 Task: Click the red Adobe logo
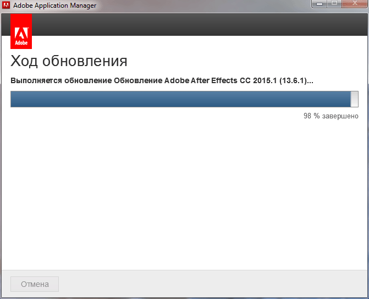tap(21, 31)
